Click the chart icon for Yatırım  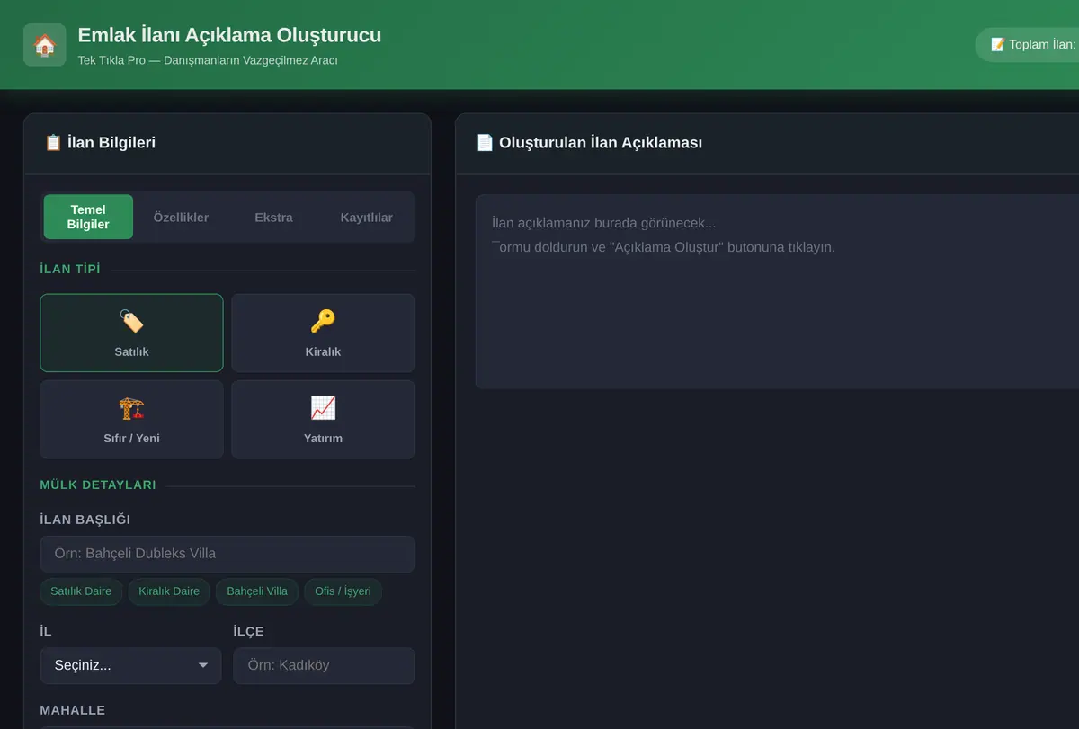click(323, 407)
